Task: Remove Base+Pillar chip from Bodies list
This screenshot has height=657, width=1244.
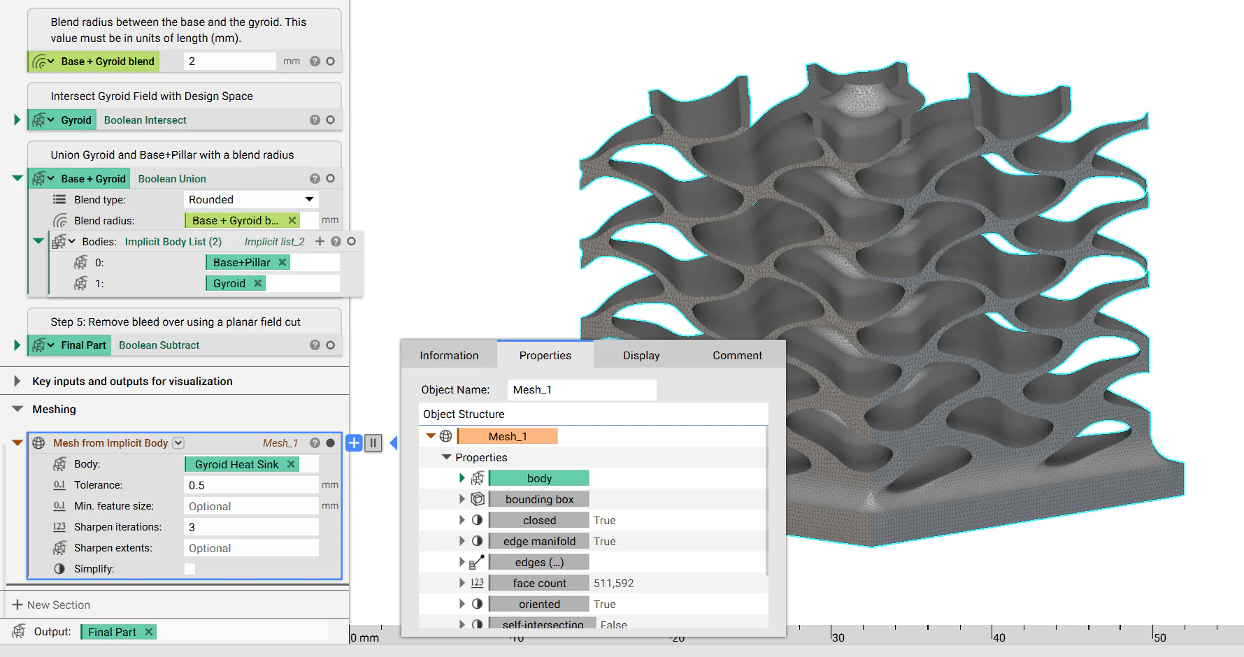Action: [283, 262]
